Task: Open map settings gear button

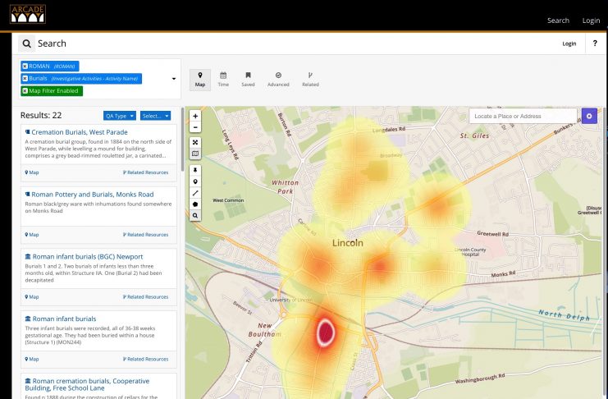Action: tap(589, 117)
